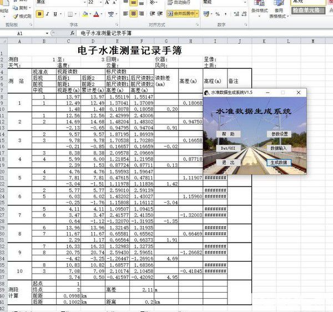Click the Format Painter (格式刷) button

[x=22, y=16]
